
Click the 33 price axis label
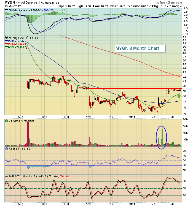pyautogui.click(x=184, y=37)
